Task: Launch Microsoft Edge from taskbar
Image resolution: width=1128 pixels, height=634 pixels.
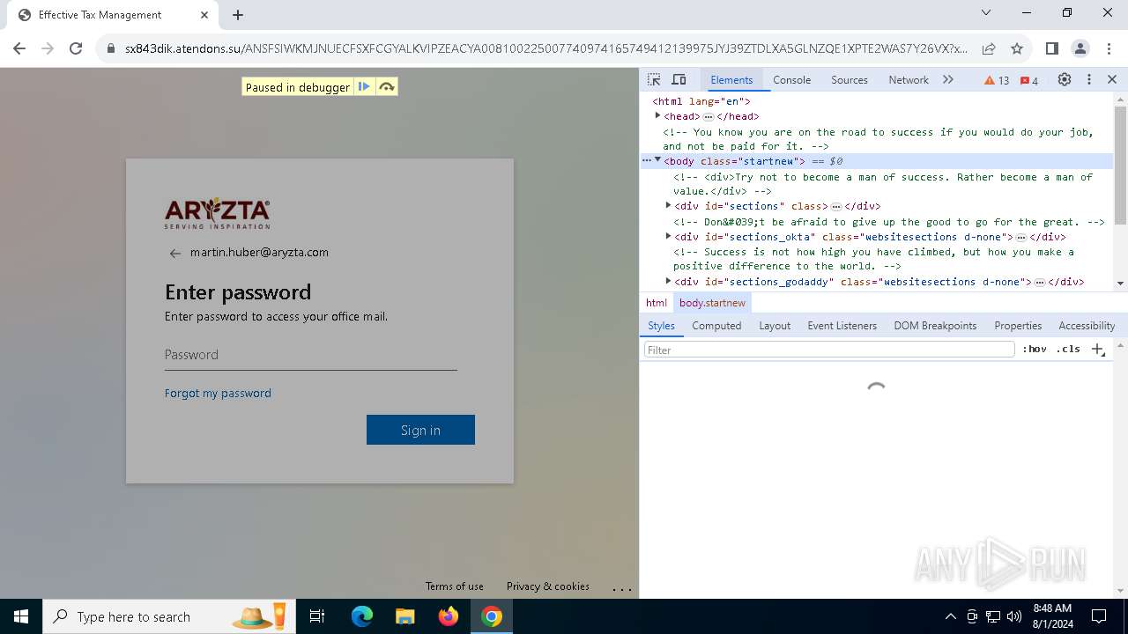Action: 362,616
